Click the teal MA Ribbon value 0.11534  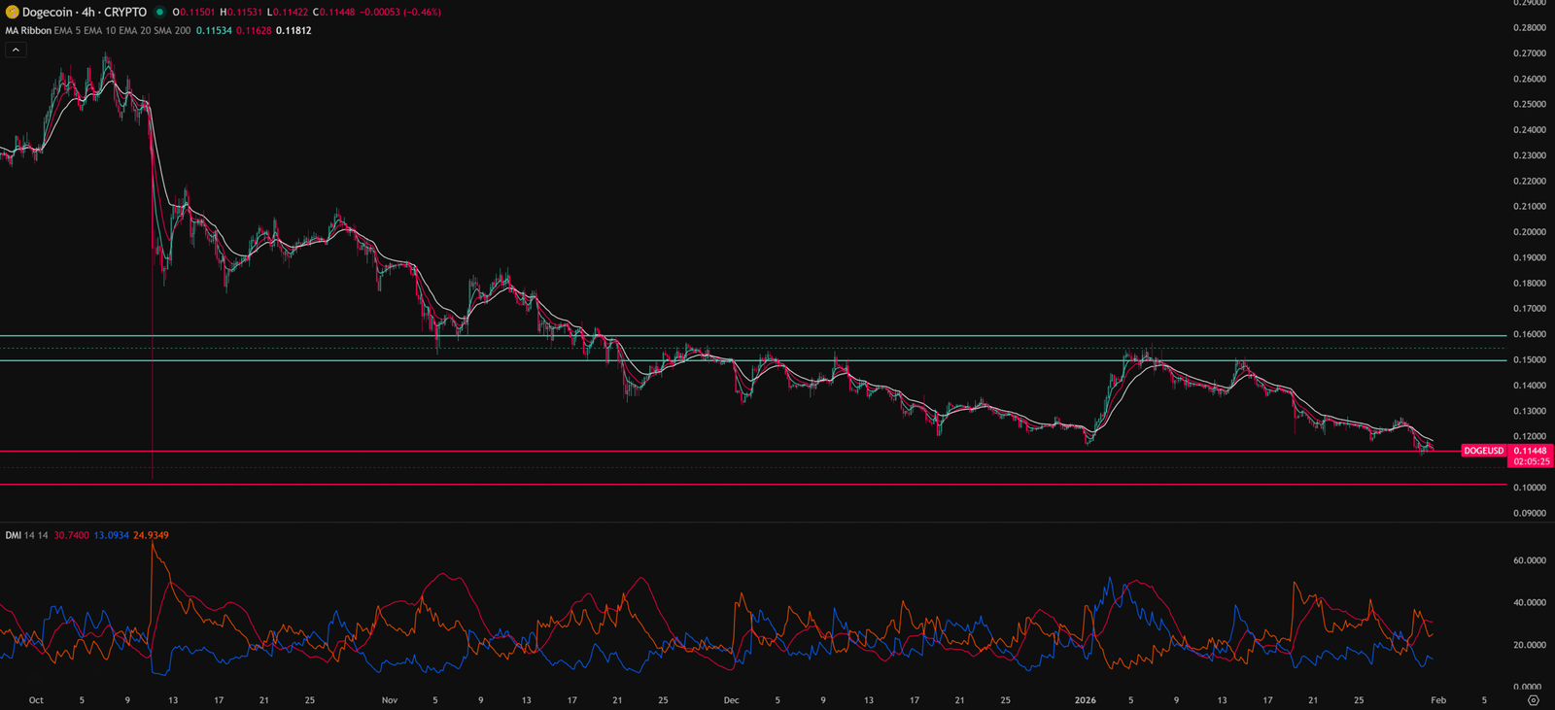[214, 31]
